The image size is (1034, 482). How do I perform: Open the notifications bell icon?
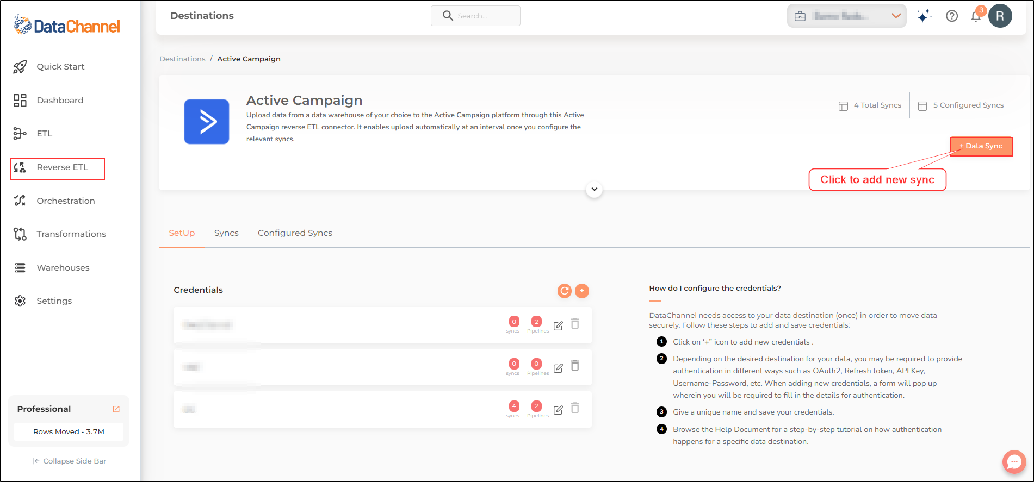[976, 16]
